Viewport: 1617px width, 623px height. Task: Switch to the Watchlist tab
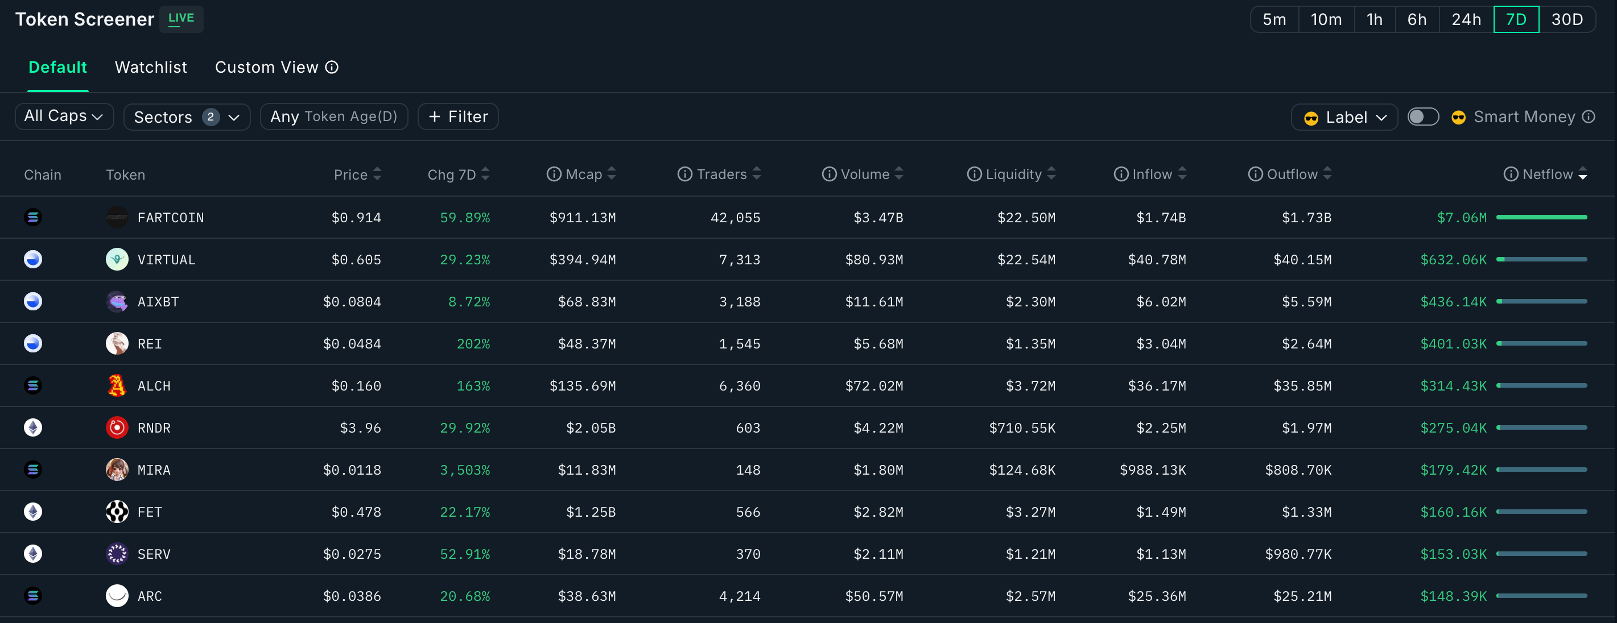151,67
